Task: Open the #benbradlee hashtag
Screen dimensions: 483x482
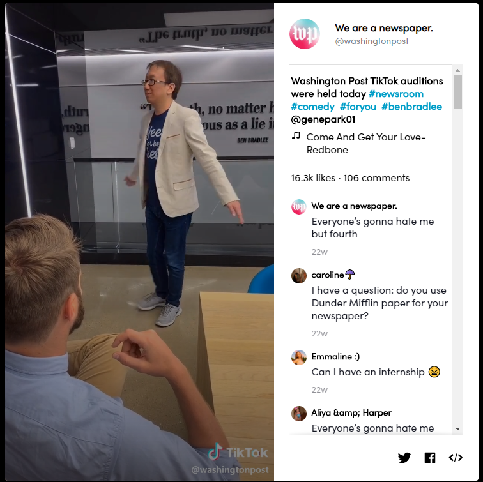Action: point(412,107)
